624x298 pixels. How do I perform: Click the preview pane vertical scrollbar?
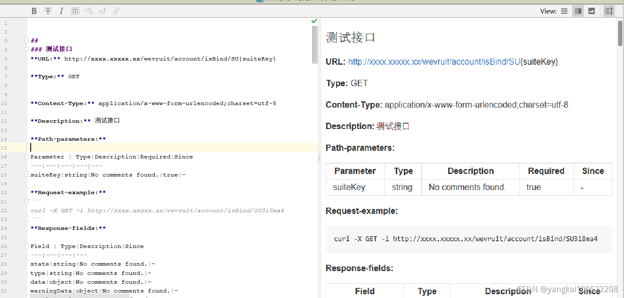(620, 33)
